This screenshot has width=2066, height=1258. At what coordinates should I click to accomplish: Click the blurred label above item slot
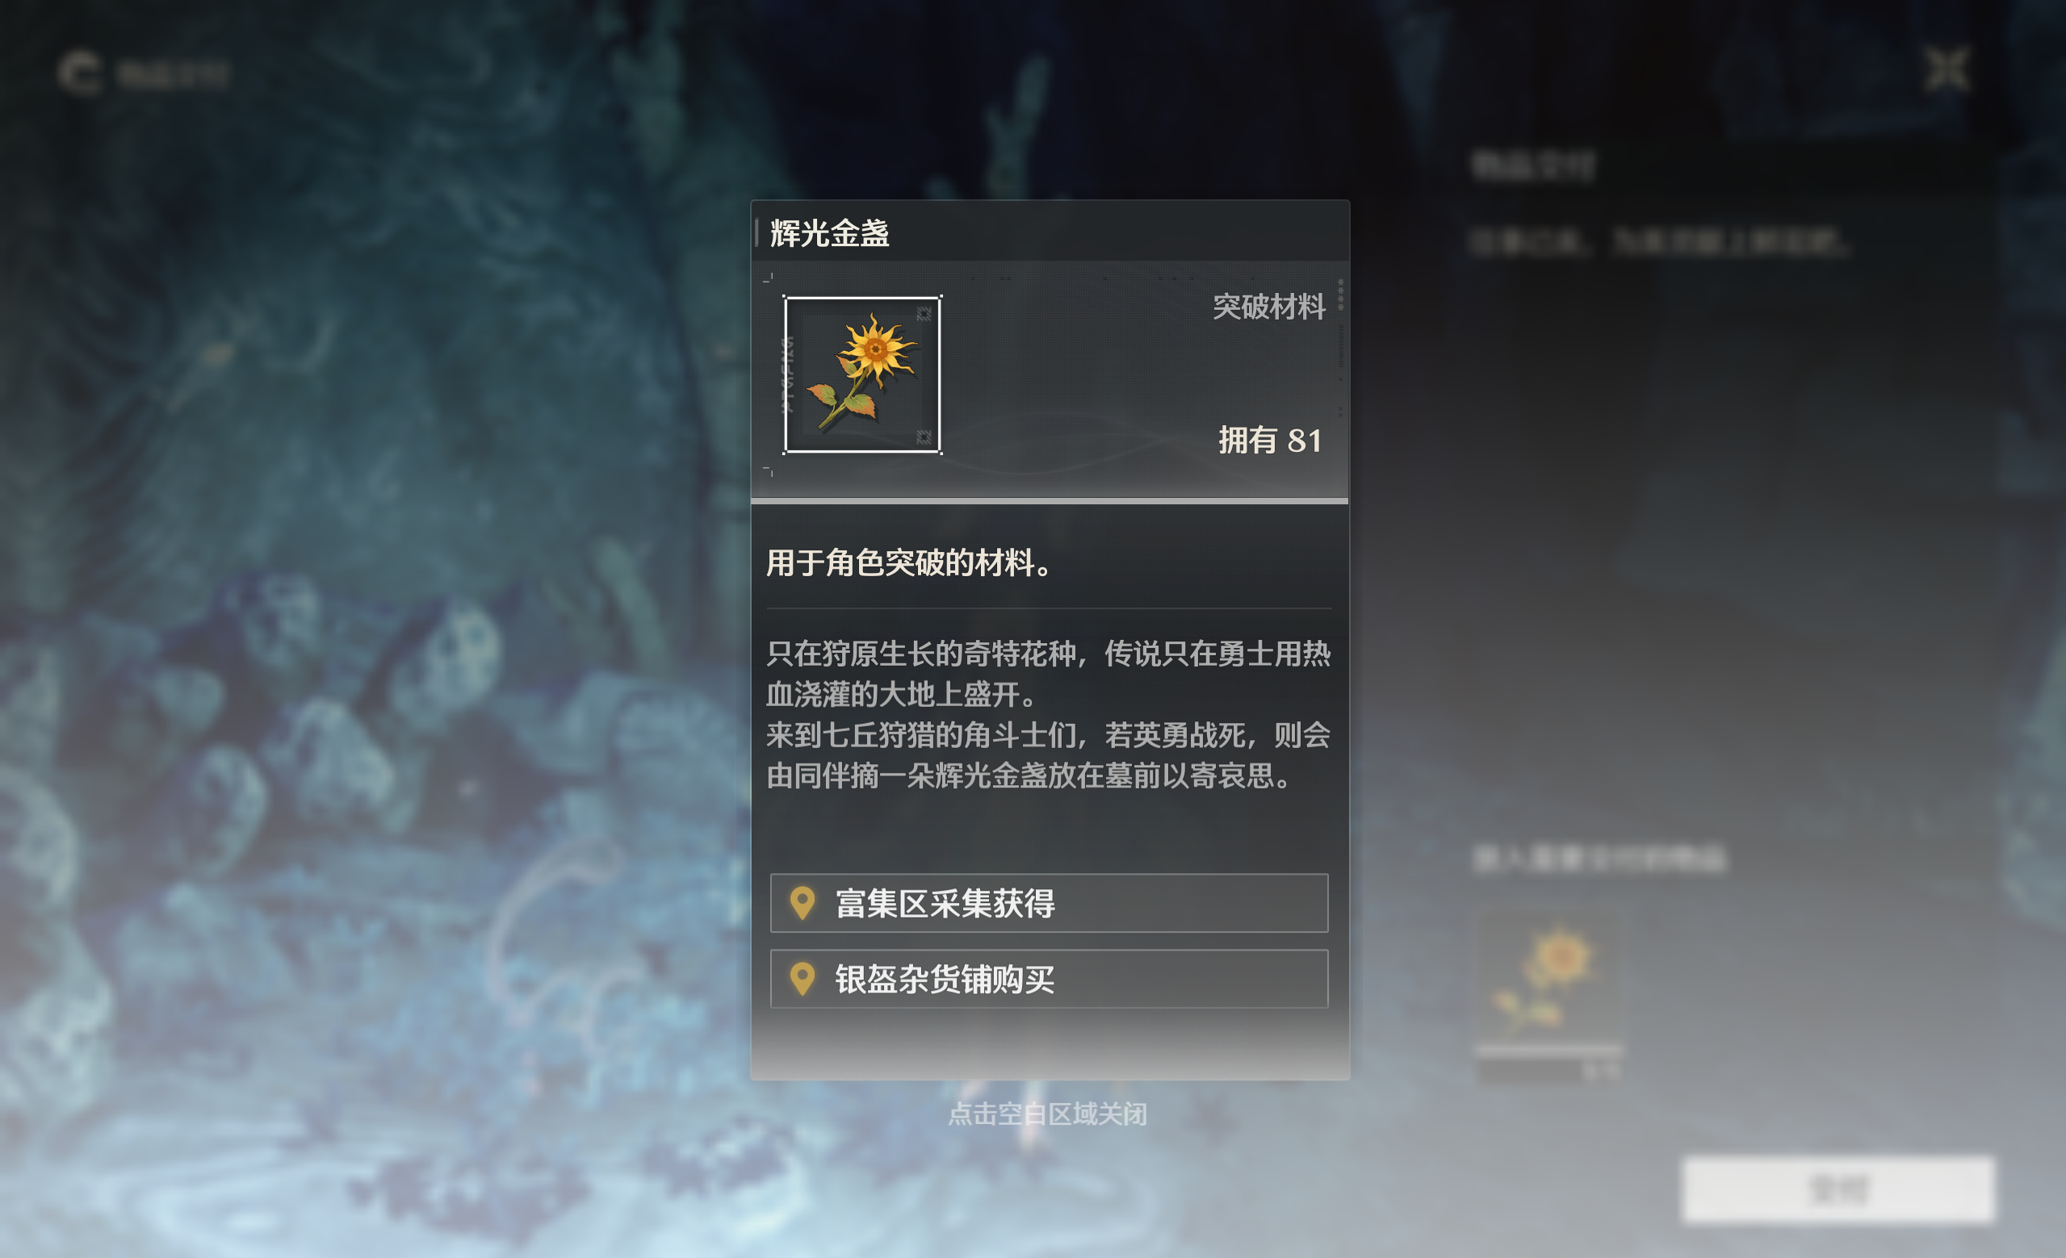click(x=1600, y=859)
